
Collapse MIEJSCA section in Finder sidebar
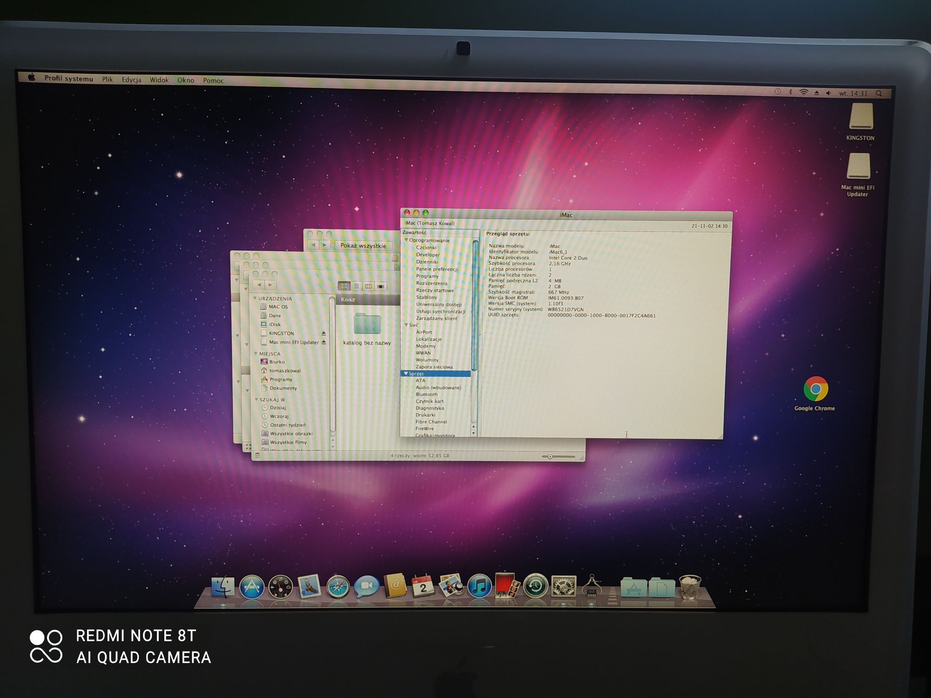coord(256,354)
